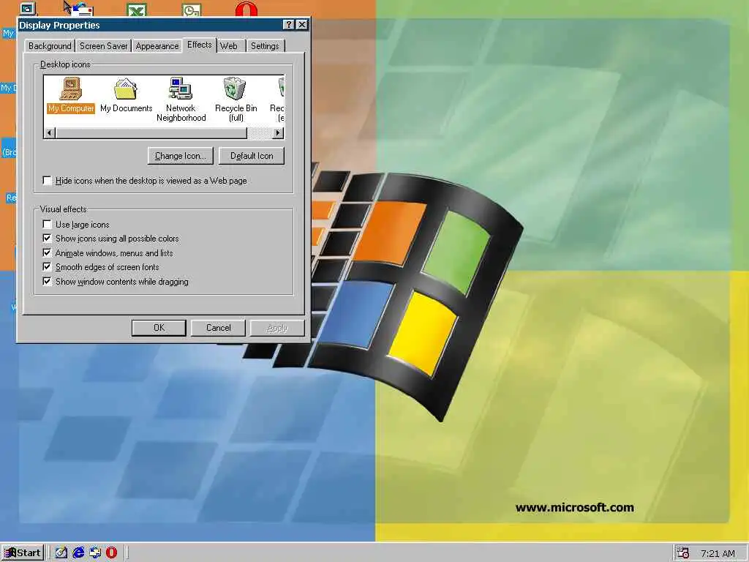Go to the Settings tab
The image size is (749, 562).
265,46
